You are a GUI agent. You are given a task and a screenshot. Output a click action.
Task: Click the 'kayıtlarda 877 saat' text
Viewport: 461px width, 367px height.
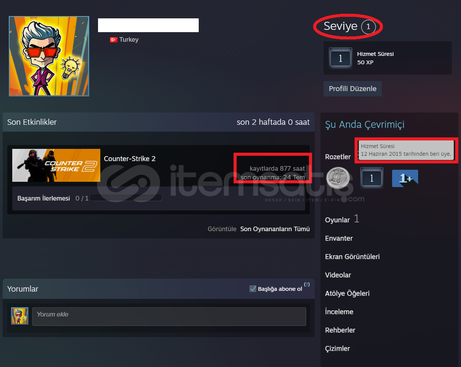[x=278, y=168]
